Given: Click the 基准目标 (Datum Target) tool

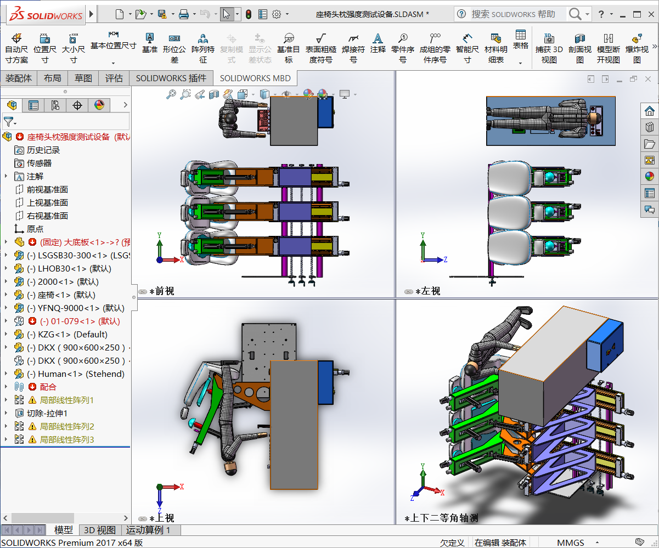Looking at the screenshot, I should click(289, 48).
